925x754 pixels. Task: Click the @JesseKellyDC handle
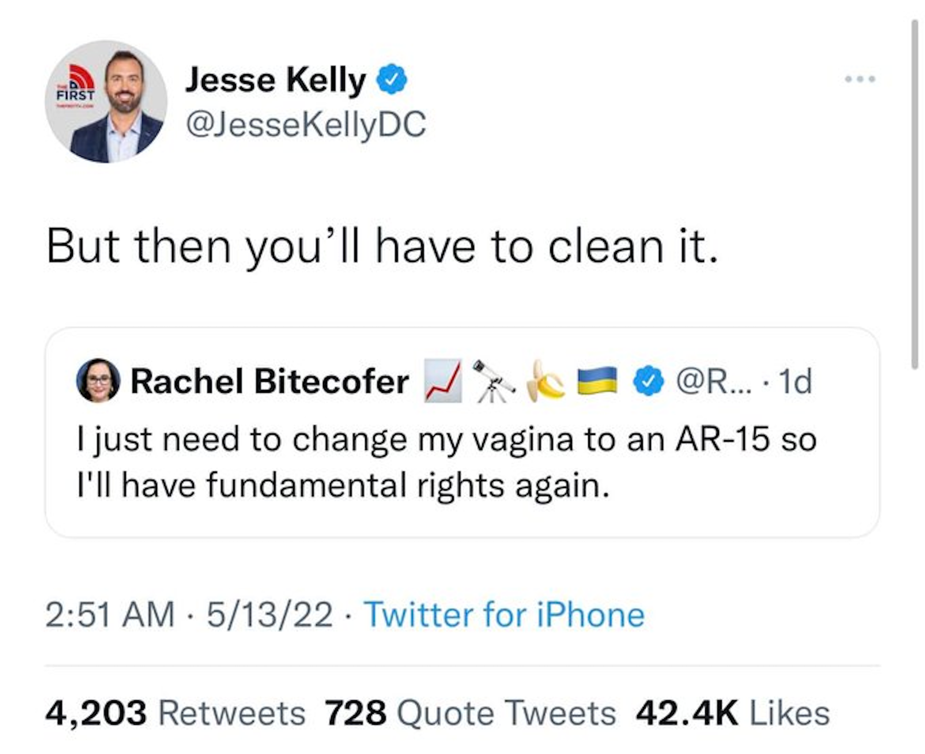tap(306, 125)
